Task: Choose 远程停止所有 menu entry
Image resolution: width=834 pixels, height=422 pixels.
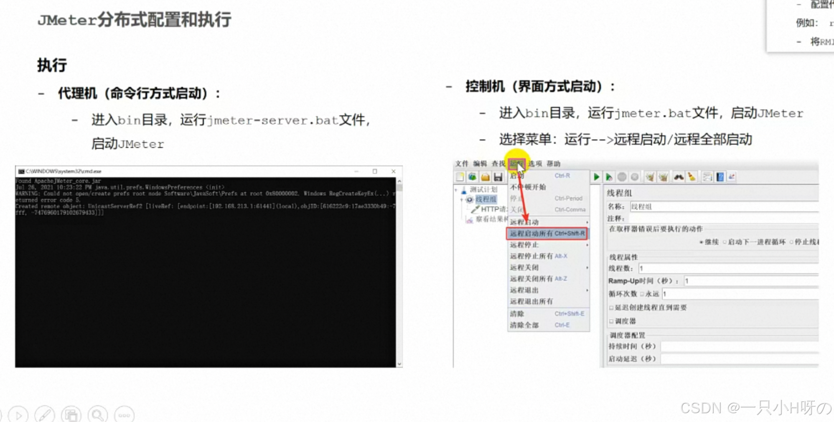Action: click(x=548, y=256)
